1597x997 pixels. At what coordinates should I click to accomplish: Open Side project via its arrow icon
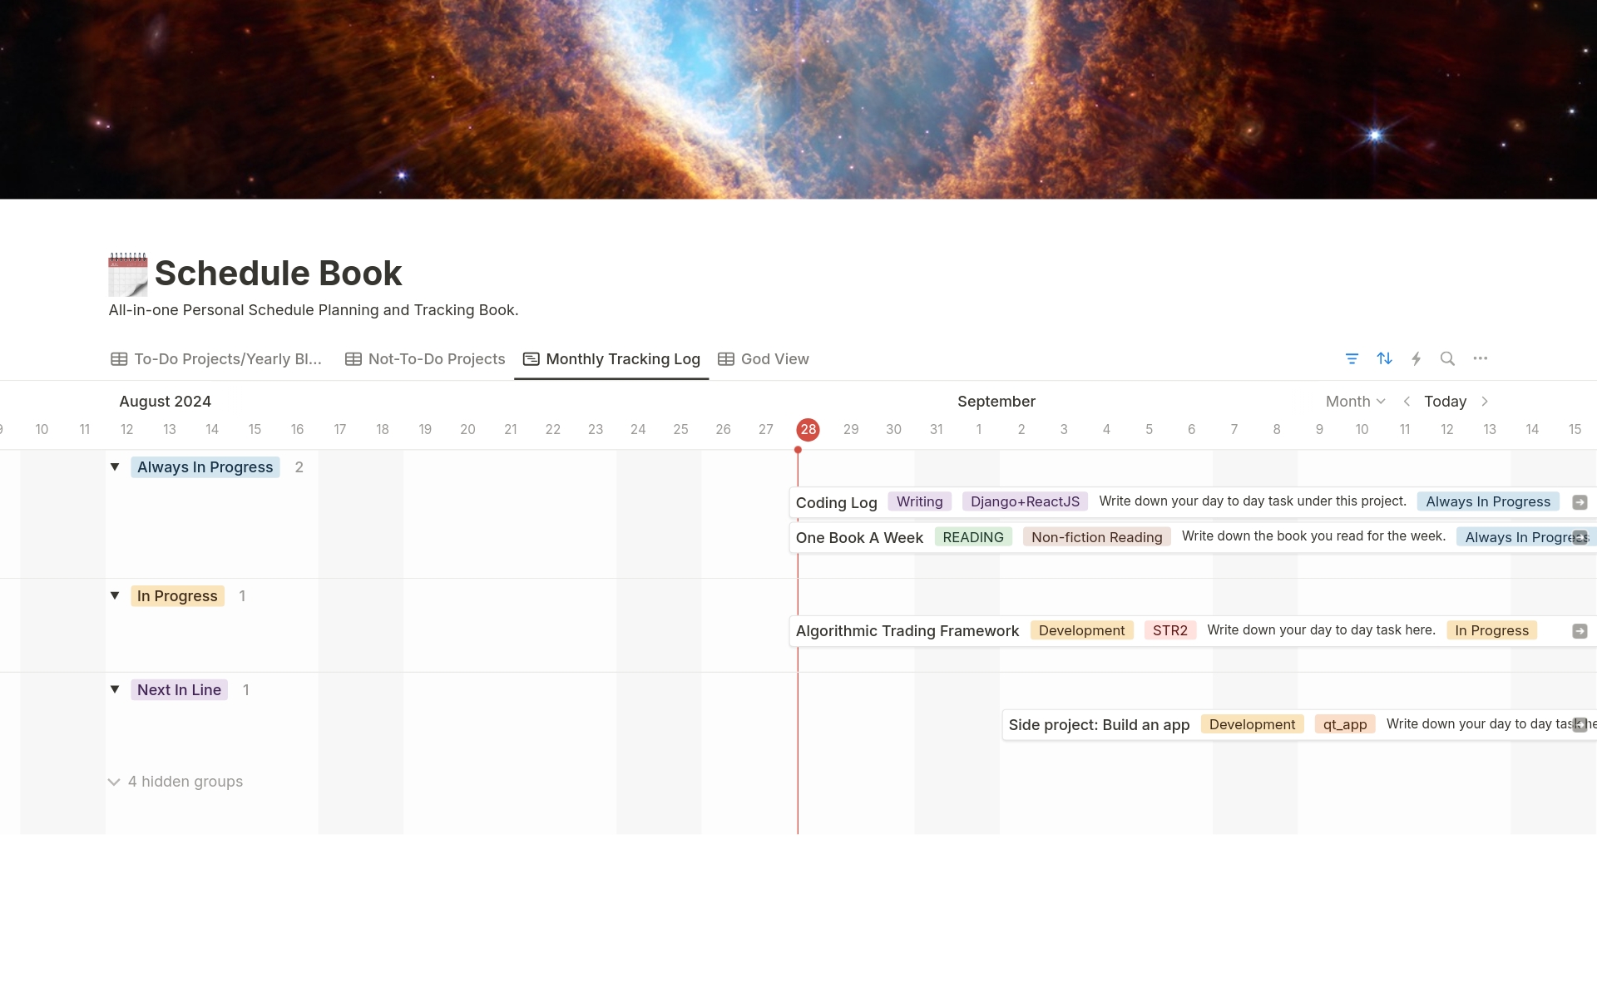tap(1579, 724)
